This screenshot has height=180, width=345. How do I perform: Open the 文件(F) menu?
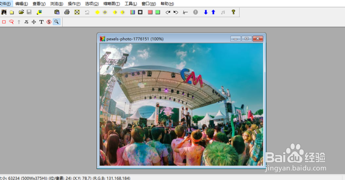[x=5, y=3]
